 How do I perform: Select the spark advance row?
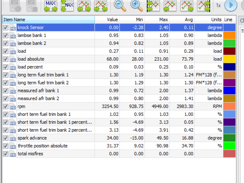pos(119,138)
